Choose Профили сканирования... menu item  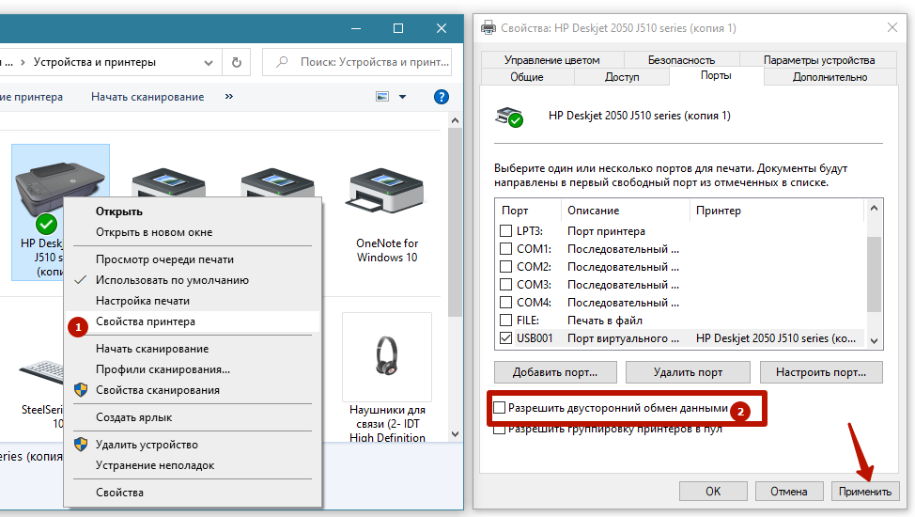193,369
